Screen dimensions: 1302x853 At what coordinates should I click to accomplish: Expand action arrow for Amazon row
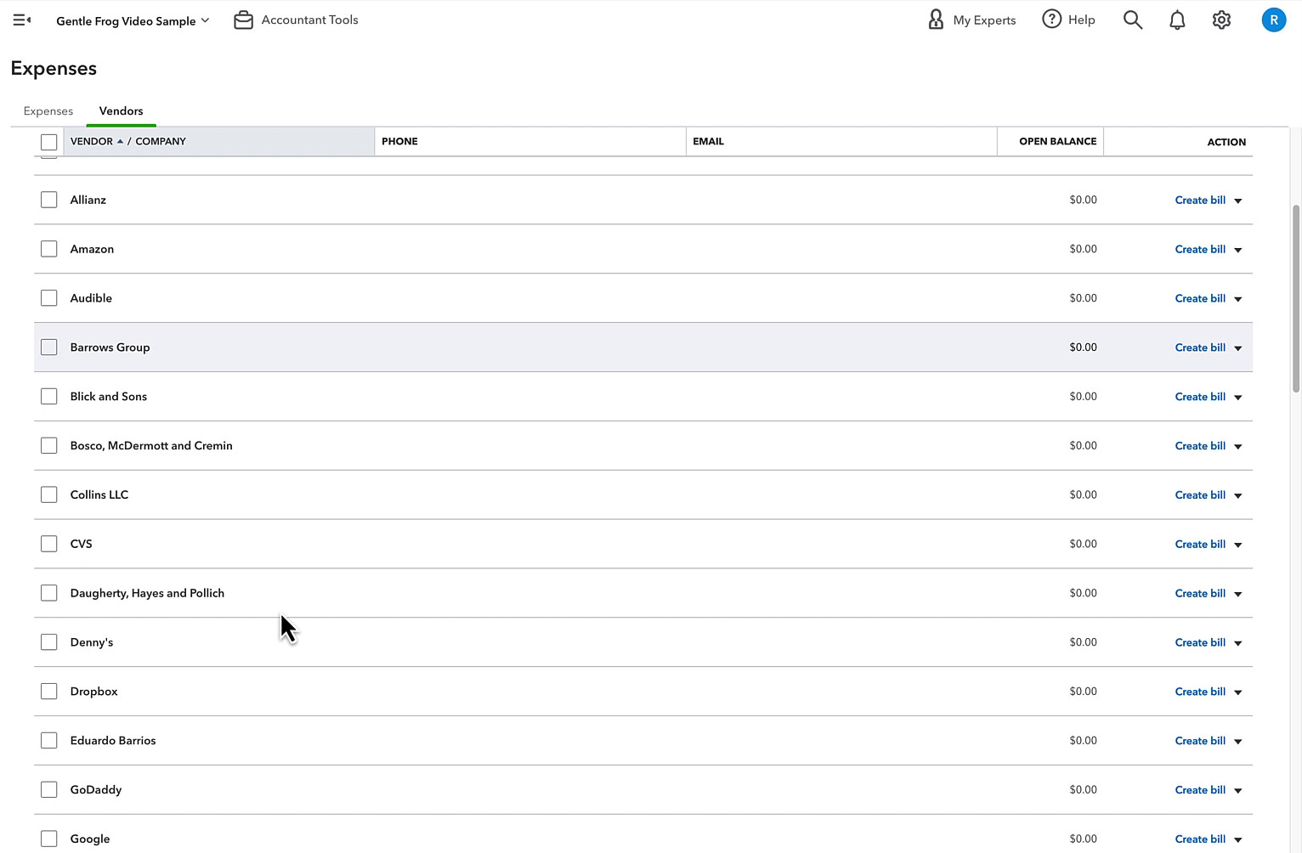click(x=1238, y=251)
